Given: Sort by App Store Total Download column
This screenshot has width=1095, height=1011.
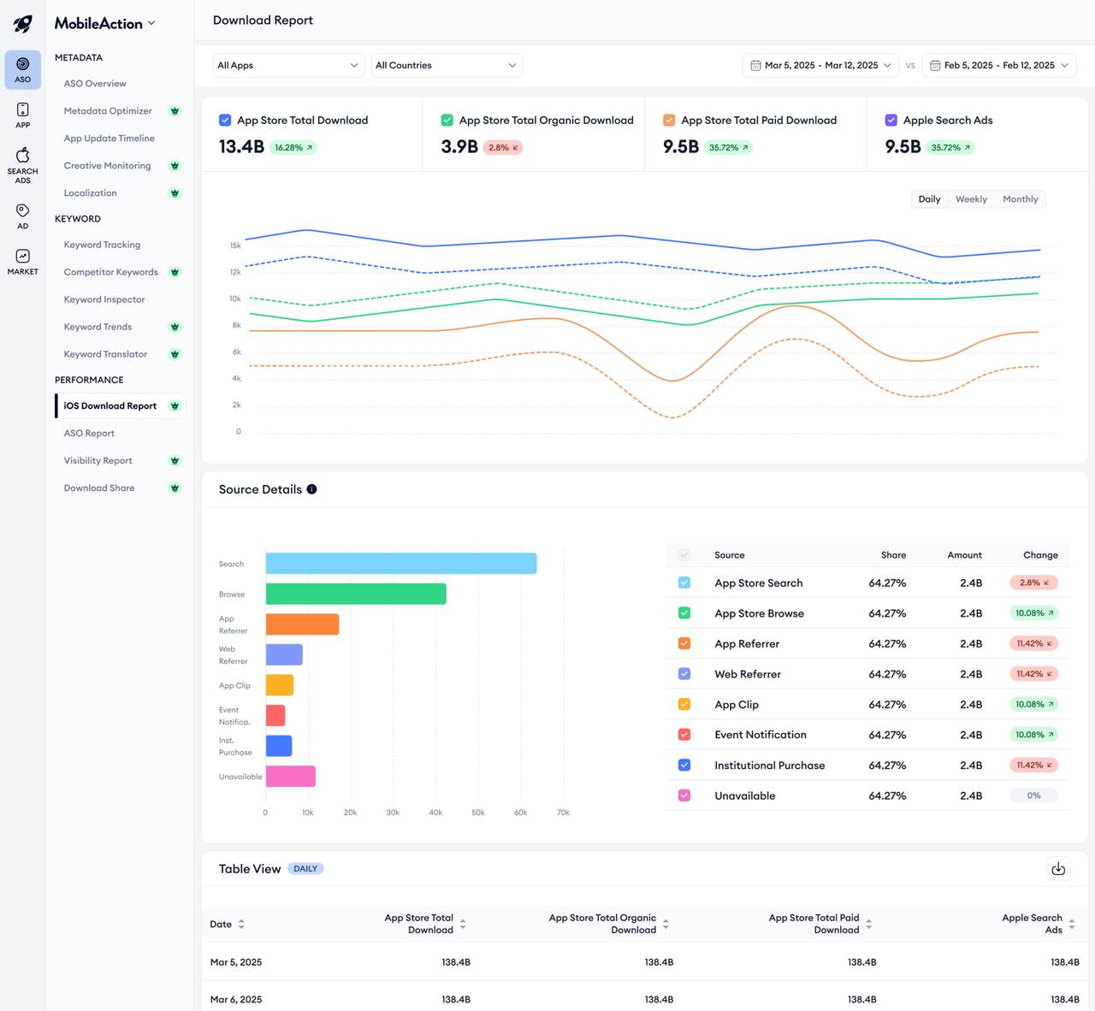Looking at the screenshot, I should tap(463, 924).
